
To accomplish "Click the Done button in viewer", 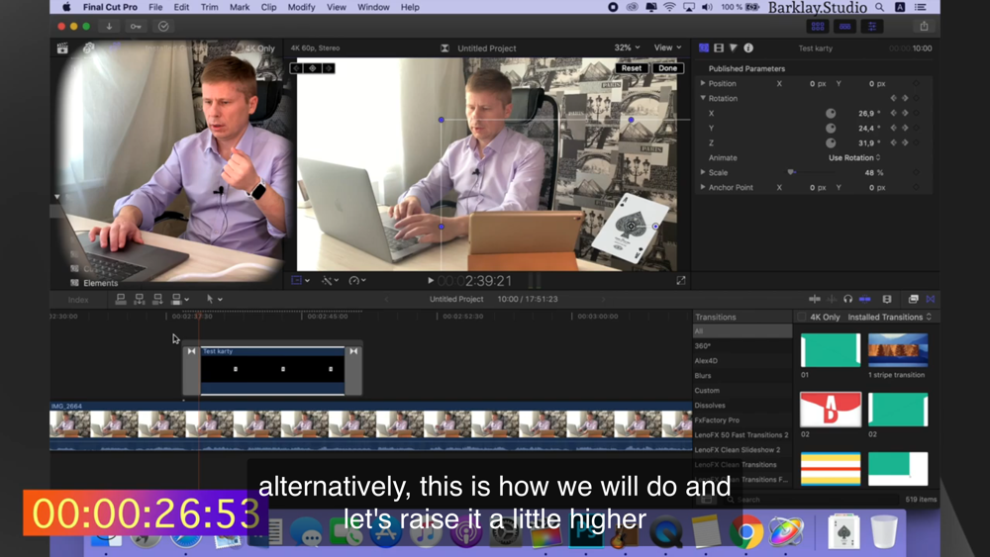I will tap(667, 68).
